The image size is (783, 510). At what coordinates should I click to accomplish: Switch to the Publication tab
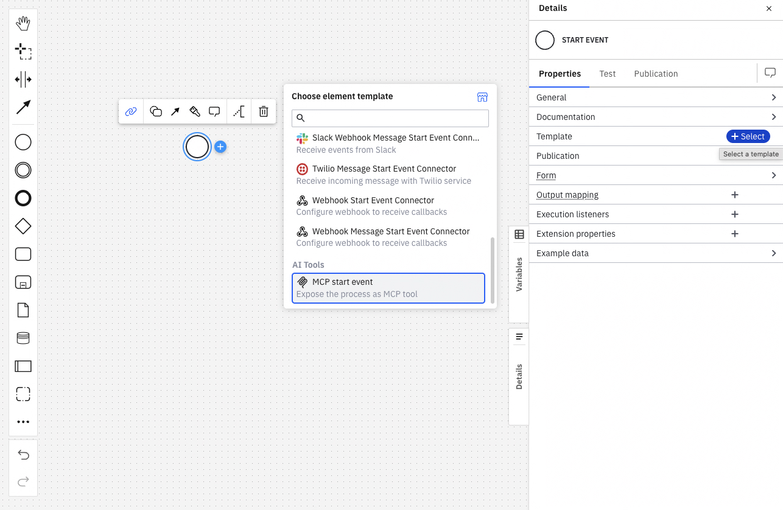click(x=656, y=74)
